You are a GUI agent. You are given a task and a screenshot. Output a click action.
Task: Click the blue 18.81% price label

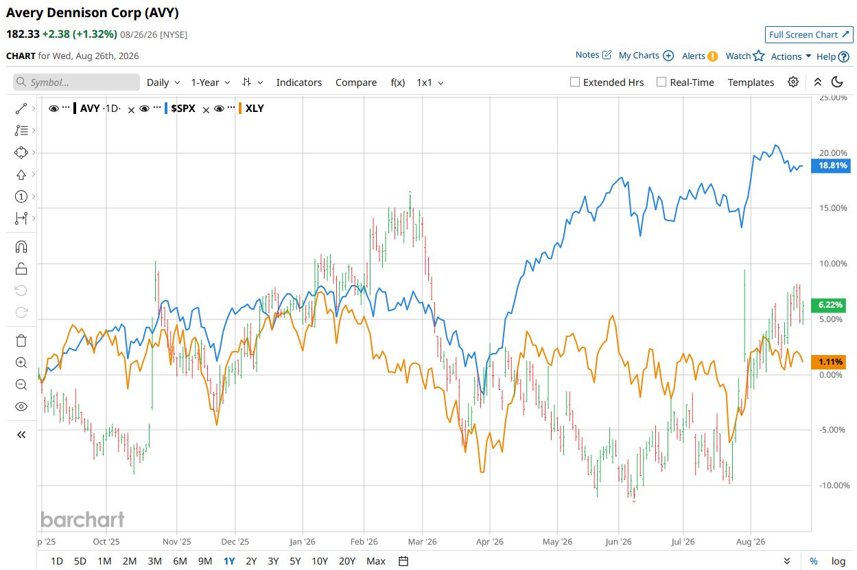830,166
